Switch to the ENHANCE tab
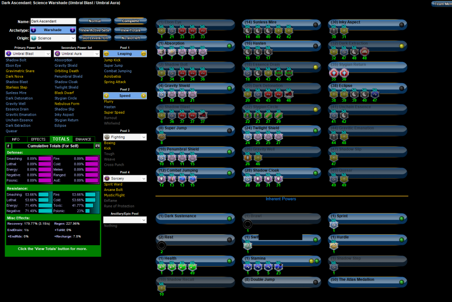The image size is (452, 302). tap(83, 139)
